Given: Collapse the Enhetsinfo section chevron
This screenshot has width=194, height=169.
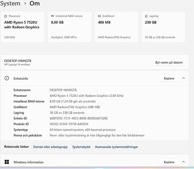Looking at the screenshot, I should tap(184, 78).
